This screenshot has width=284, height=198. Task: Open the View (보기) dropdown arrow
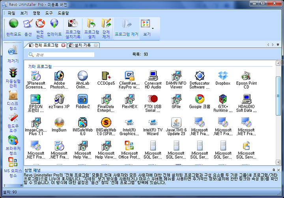point(153,29)
